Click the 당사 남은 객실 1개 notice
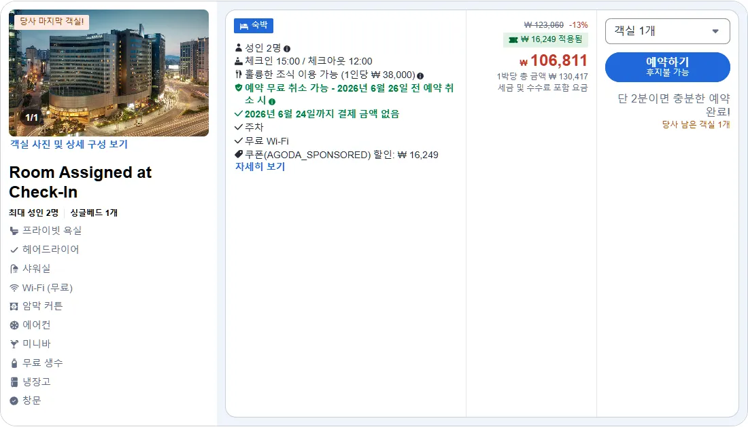 (x=696, y=124)
